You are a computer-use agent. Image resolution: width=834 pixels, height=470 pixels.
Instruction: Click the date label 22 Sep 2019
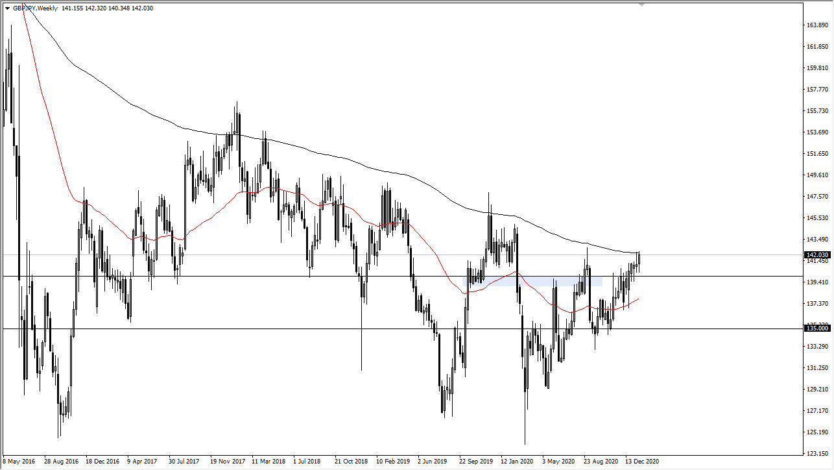click(x=475, y=461)
